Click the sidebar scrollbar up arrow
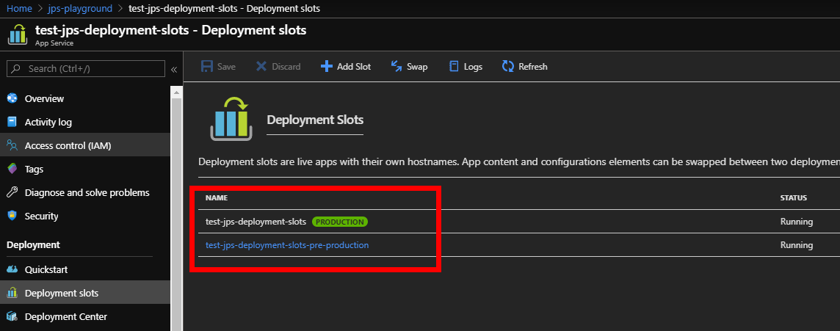 click(x=176, y=92)
